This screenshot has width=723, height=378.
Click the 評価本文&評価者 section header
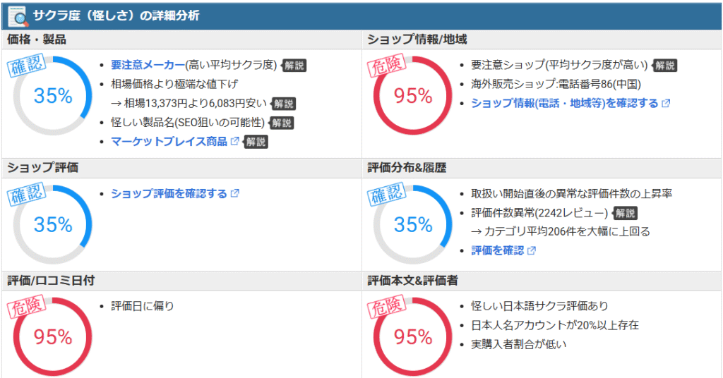pos(413,281)
